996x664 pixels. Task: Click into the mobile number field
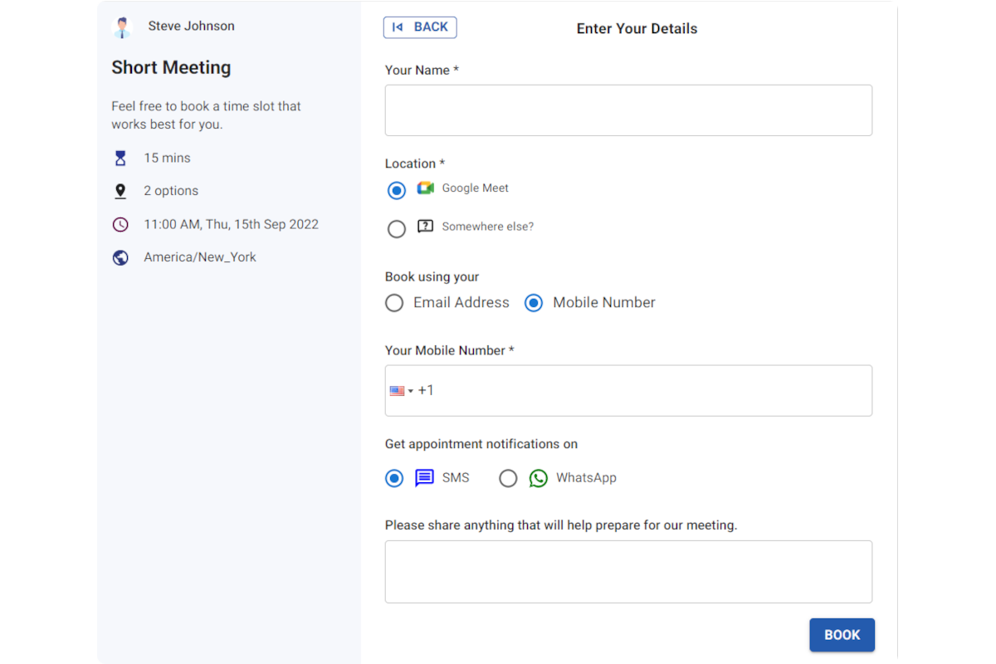[x=628, y=391]
